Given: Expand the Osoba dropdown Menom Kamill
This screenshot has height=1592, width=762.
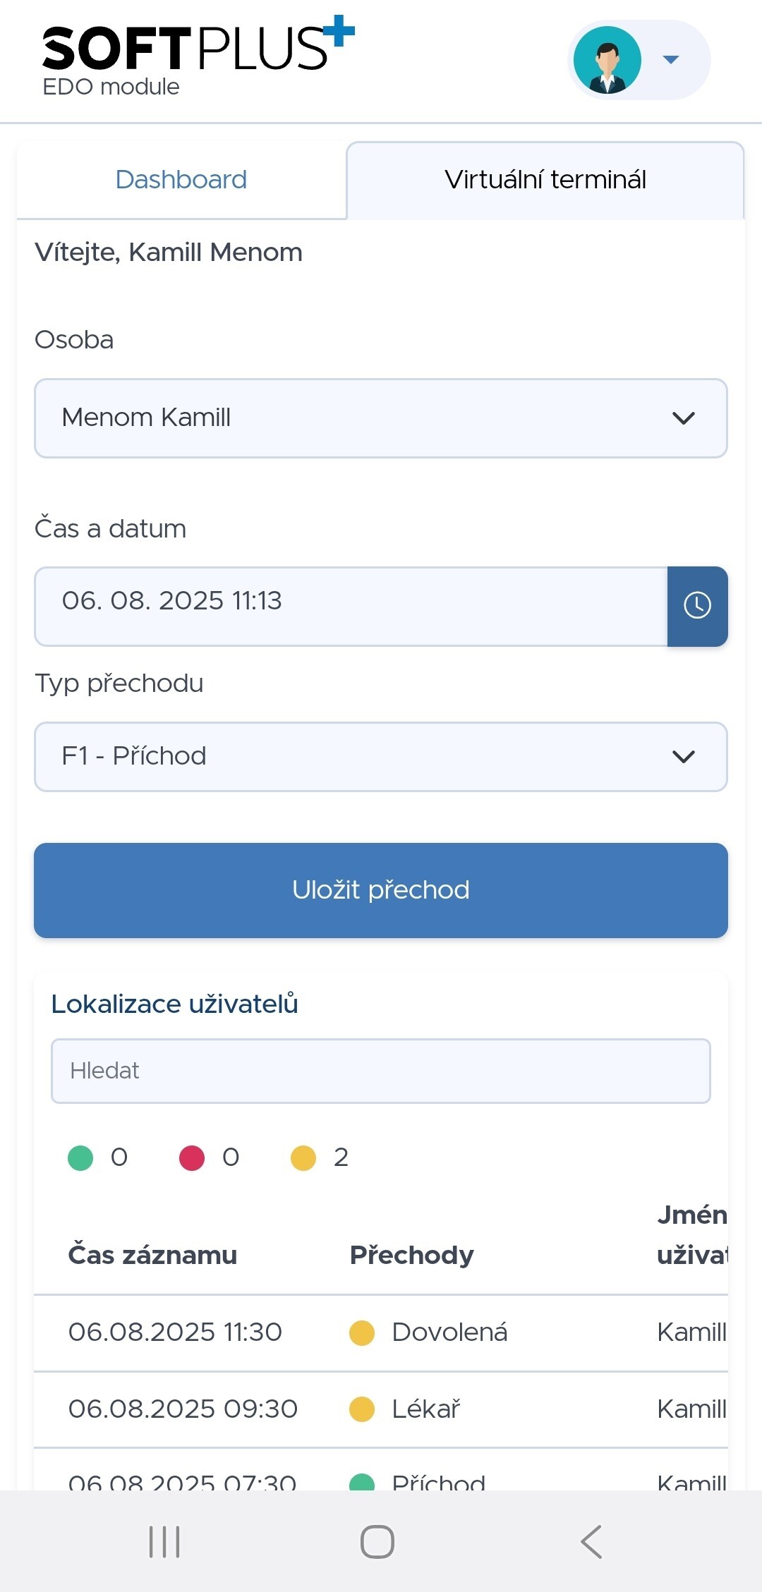Looking at the screenshot, I should coord(381,418).
